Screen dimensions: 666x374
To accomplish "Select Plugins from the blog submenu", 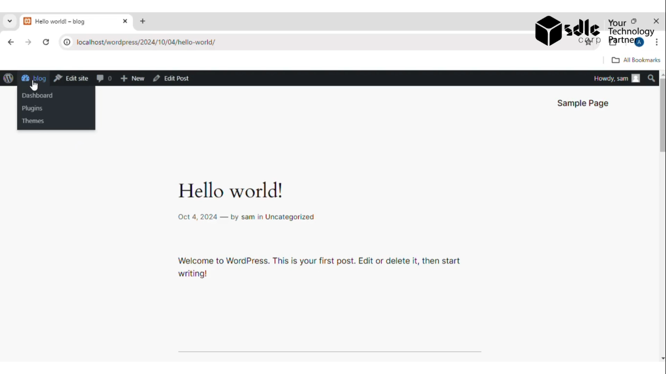I will [x=32, y=108].
